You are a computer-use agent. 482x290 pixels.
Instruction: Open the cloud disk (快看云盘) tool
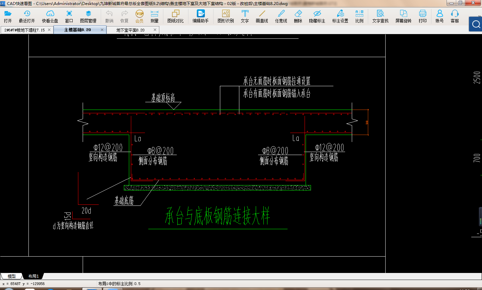pyautogui.click(x=50, y=14)
